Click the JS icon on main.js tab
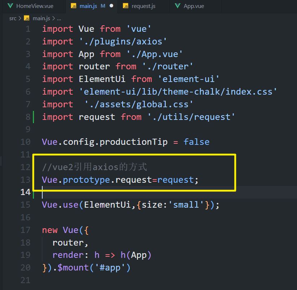 click(x=74, y=6)
